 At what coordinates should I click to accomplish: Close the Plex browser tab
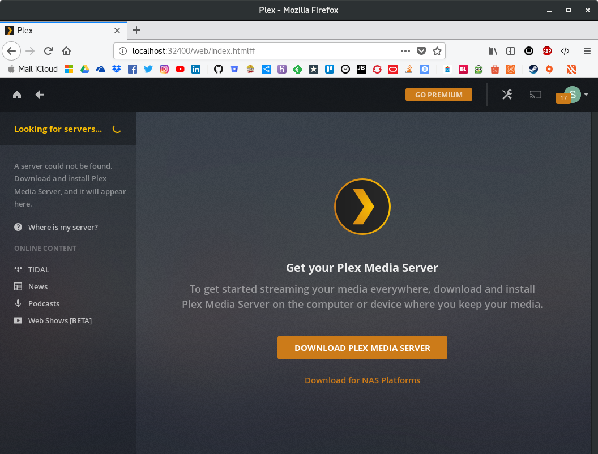117,31
